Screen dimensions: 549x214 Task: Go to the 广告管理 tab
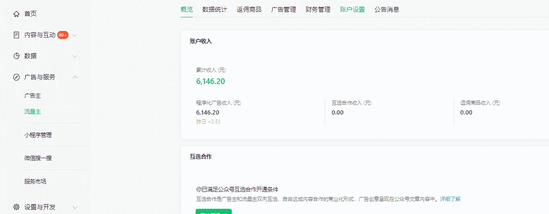pyautogui.click(x=283, y=9)
